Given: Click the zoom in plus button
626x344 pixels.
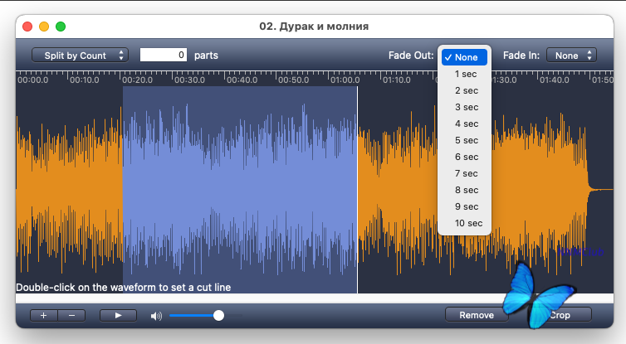Looking at the screenshot, I should (44, 315).
